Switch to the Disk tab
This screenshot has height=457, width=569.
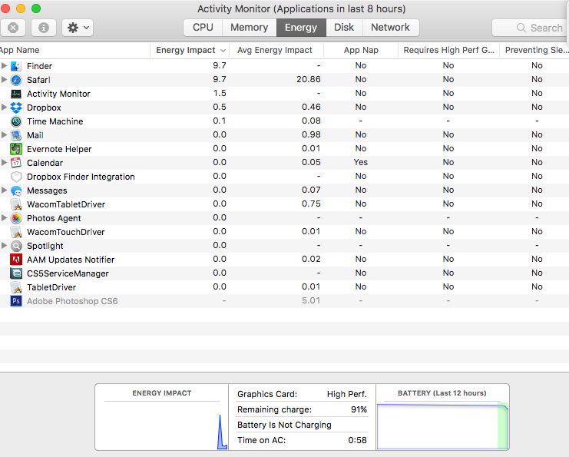tap(344, 28)
